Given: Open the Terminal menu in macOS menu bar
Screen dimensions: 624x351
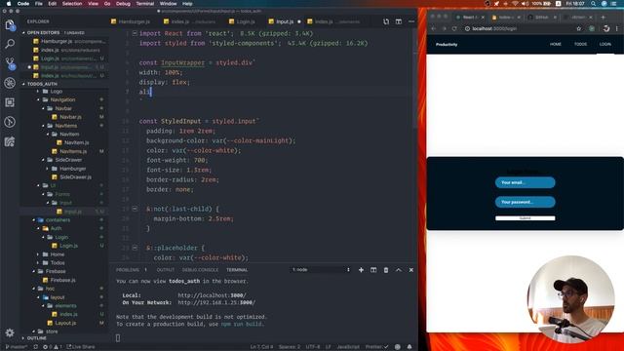Looking at the screenshot, I should 145,4.
